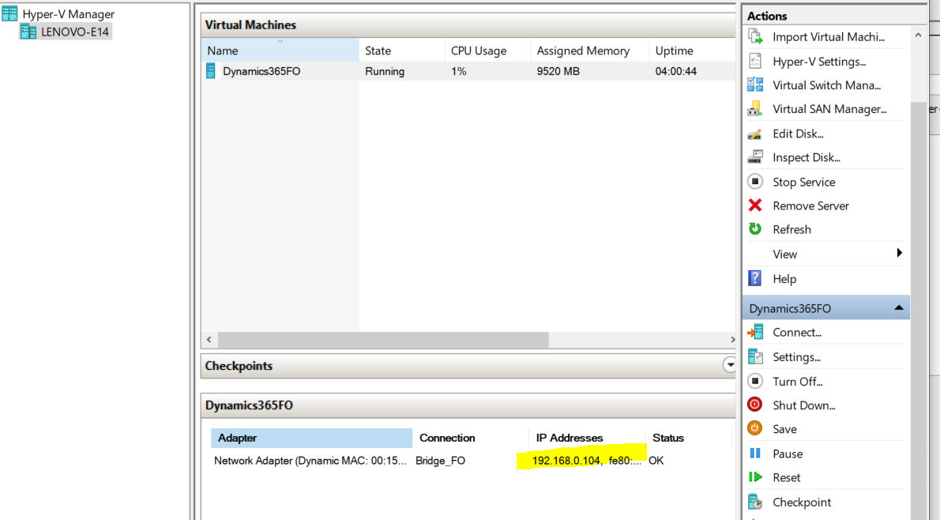Choose Edit Disk action
940x520 pixels.
[798, 133]
